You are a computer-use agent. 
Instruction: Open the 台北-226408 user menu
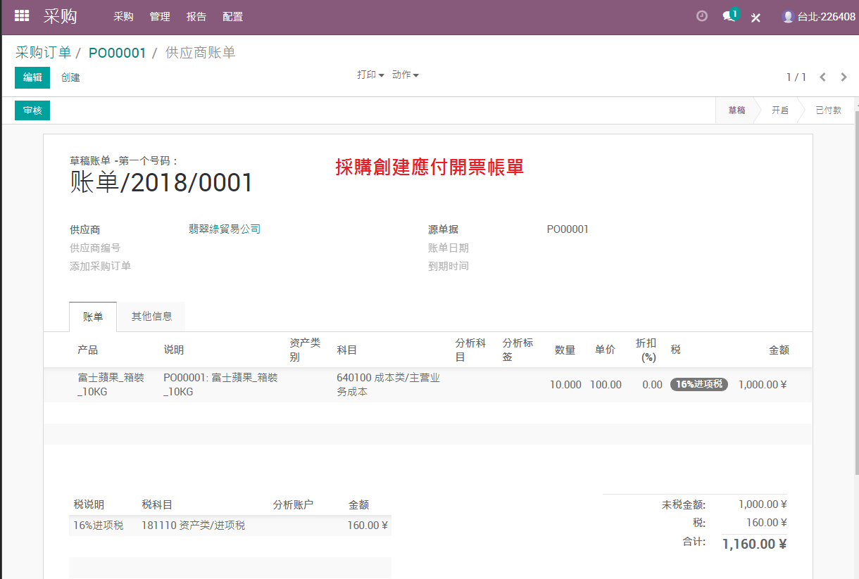click(819, 16)
